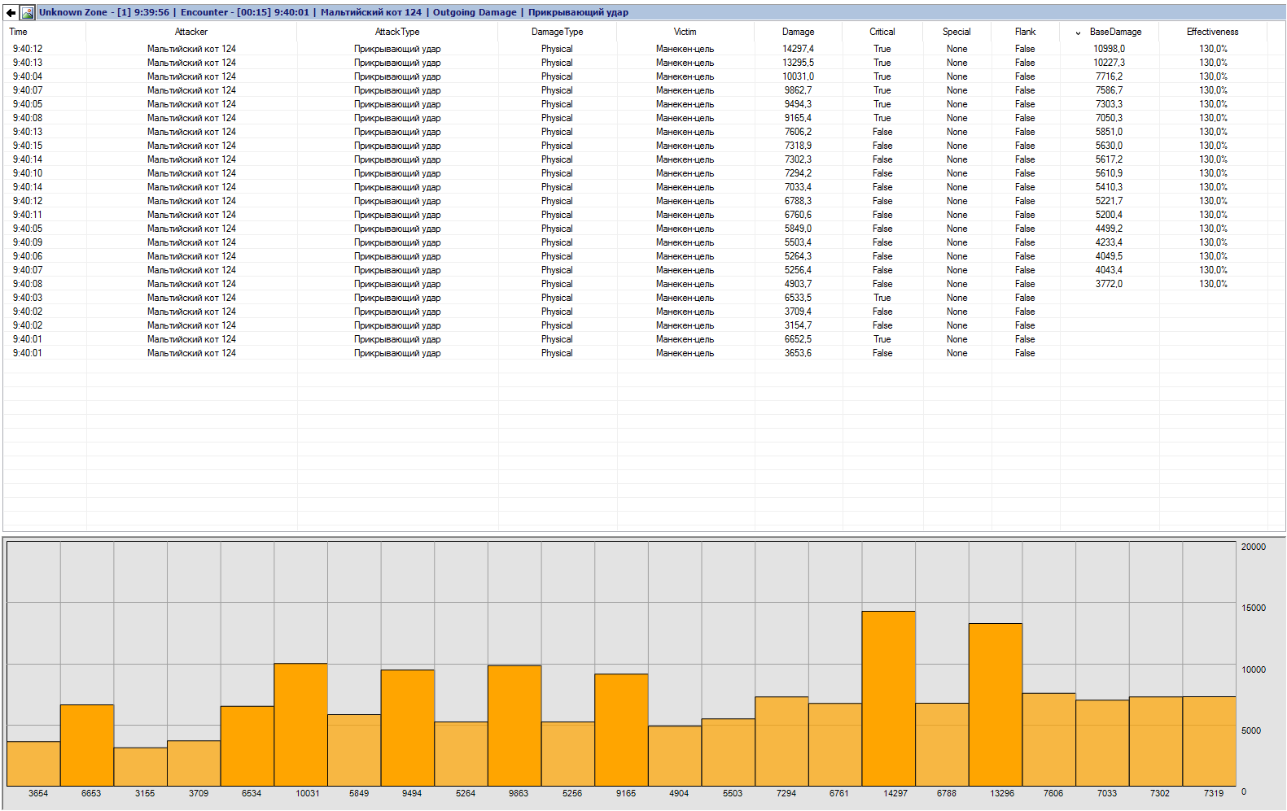
Task: Click the chart bar labeled 7319
Action: click(x=1209, y=741)
